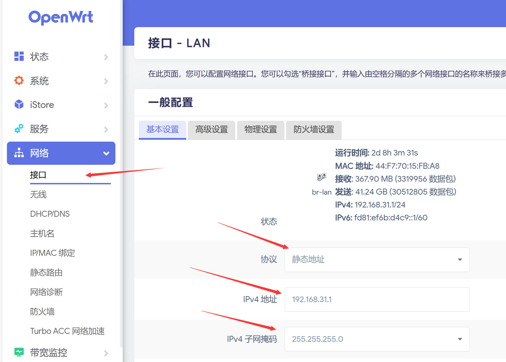The image size is (506, 362).
Task: Switch to the 高级设置 tab
Action: [211, 129]
